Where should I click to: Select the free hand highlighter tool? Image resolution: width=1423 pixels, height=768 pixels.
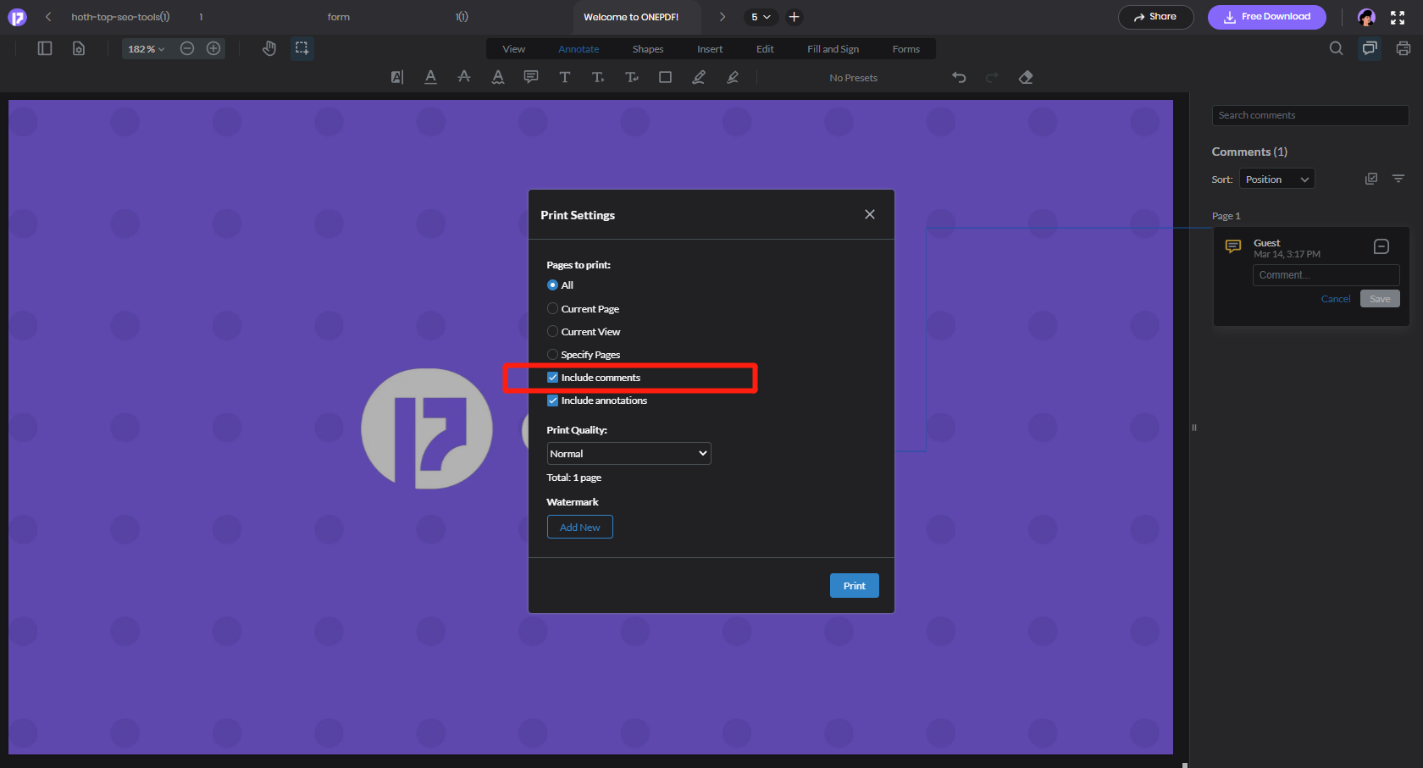coord(733,77)
